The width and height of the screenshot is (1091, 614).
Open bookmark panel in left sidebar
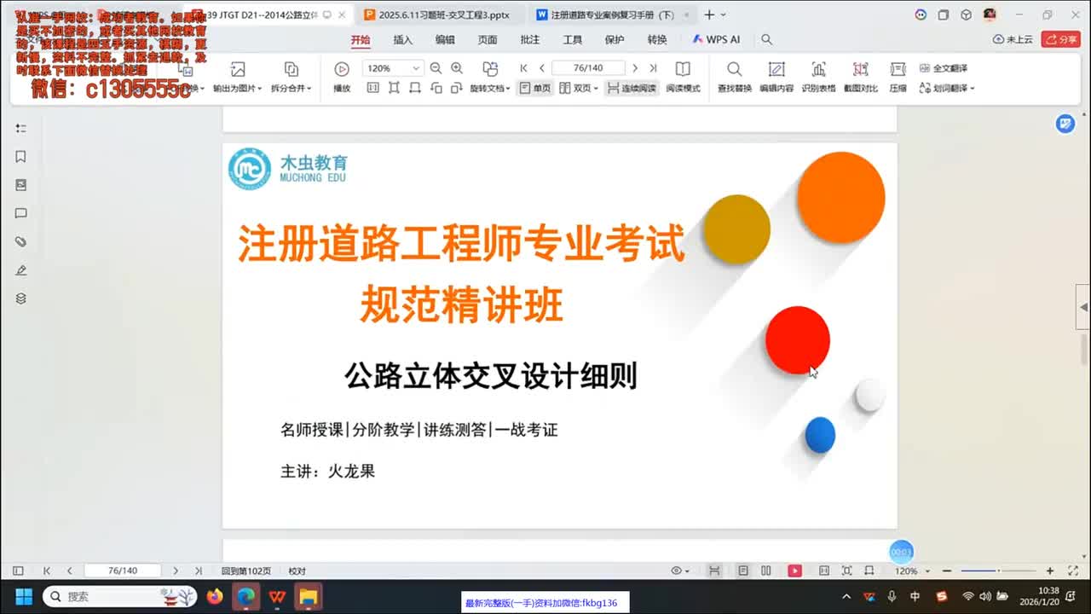[x=21, y=157]
